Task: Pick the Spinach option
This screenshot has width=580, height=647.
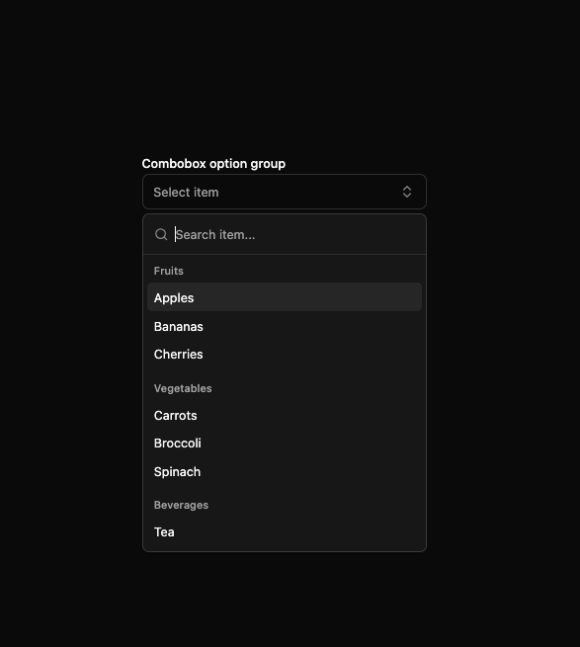Action: click(x=284, y=471)
